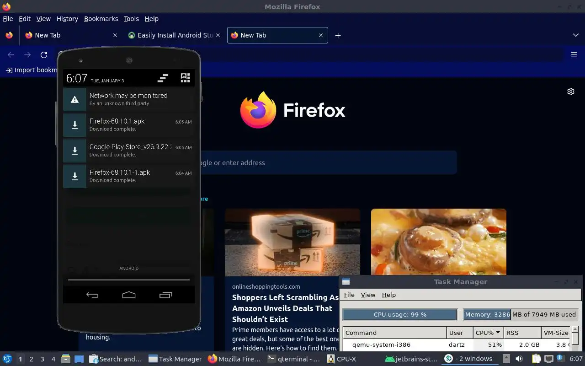This screenshot has width=585, height=366.
Task: Open the 'Network may be monitored' notification
Action: pyautogui.click(x=129, y=99)
